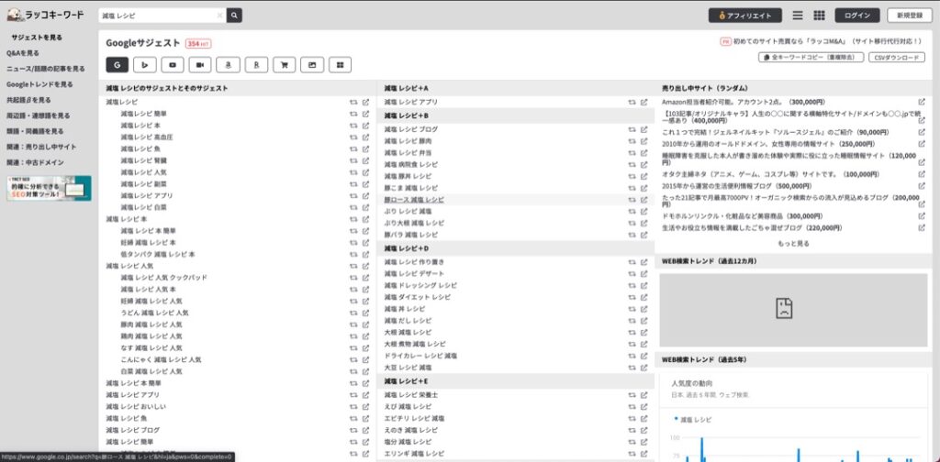The width and height of the screenshot is (940, 462).
Task: Click keyword こんにゃく 減塩 レシピ 人気
Action: coord(161,359)
